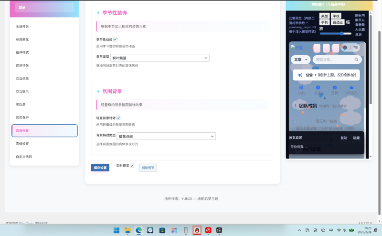Click the 氛围背景 section heading
Image resolution: width=382 pixels, height=236 pixels.
(x=112, y=91)
